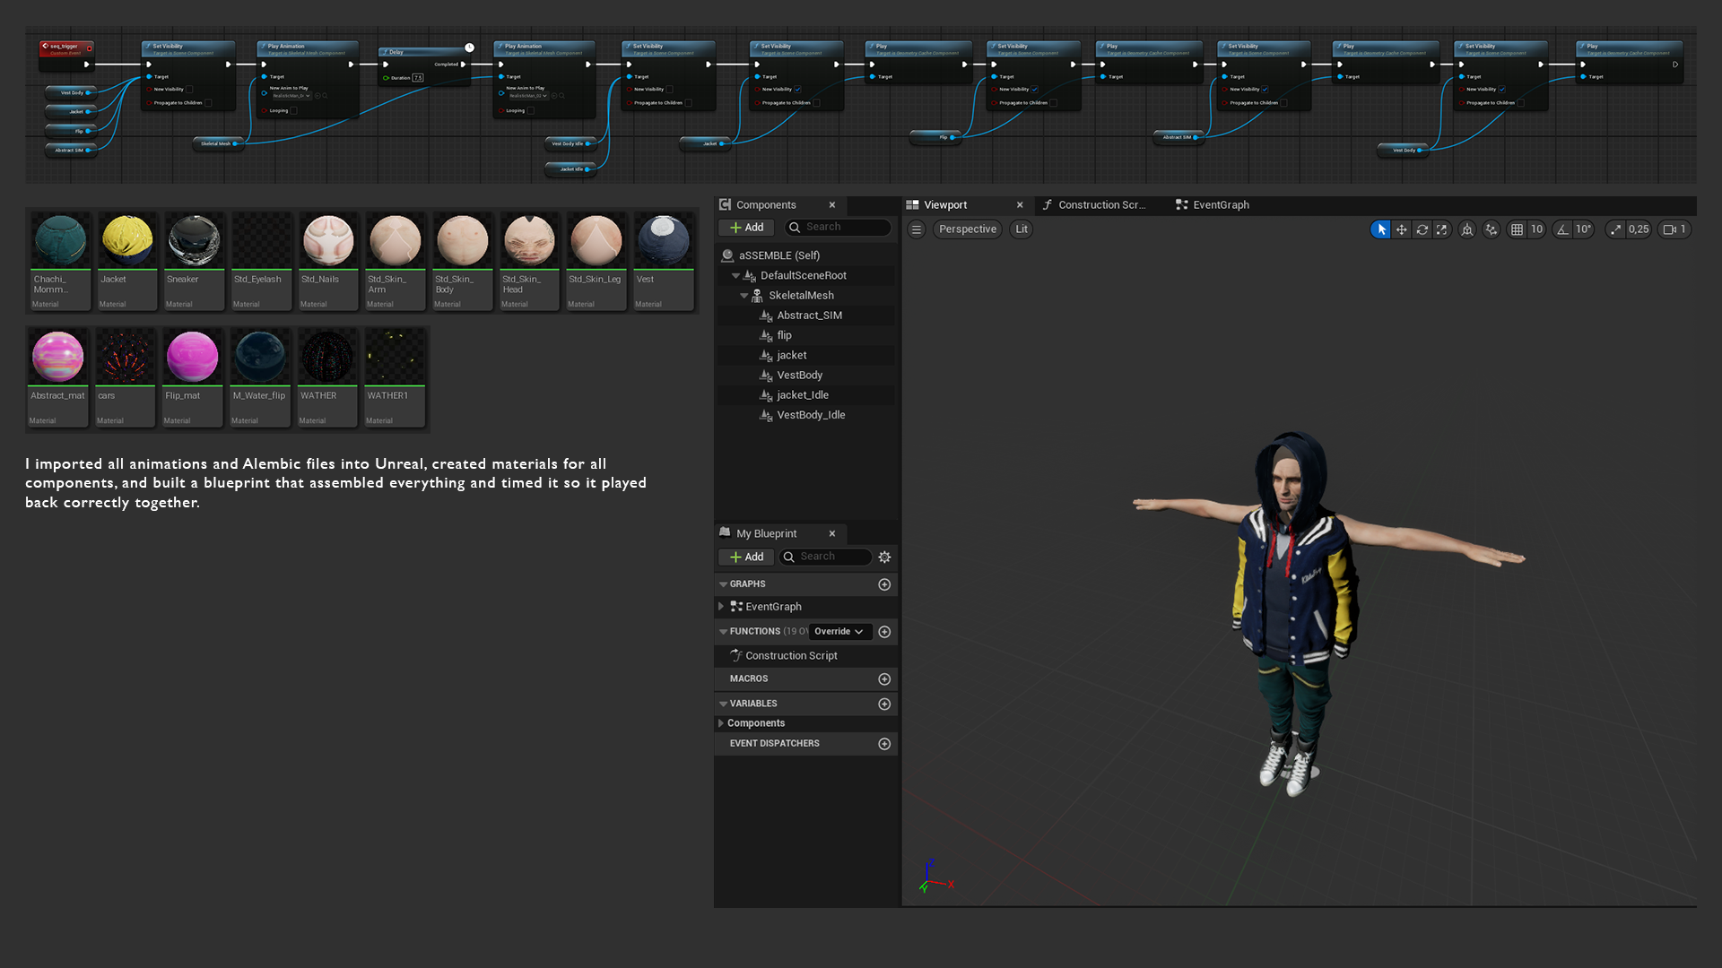Toggle surface snapping icon in viewport toolbar
The height and width of the screenshot is (968, 1722).
1467,229
